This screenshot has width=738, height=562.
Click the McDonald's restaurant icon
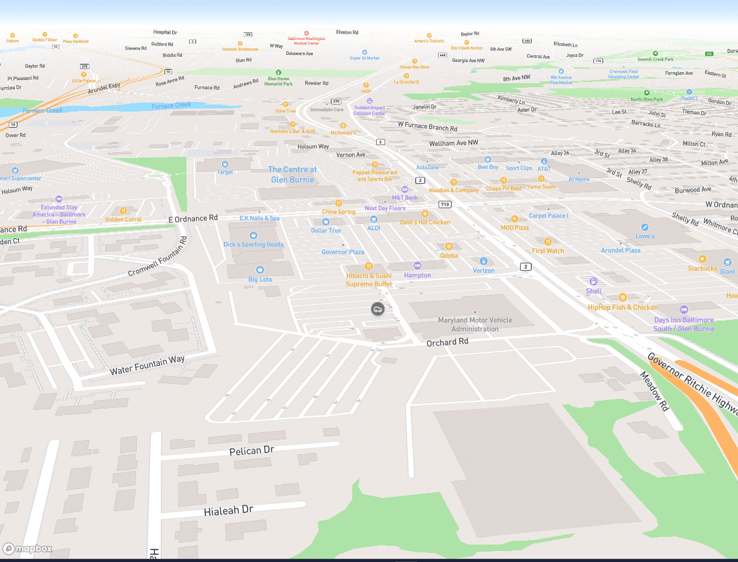343,126
